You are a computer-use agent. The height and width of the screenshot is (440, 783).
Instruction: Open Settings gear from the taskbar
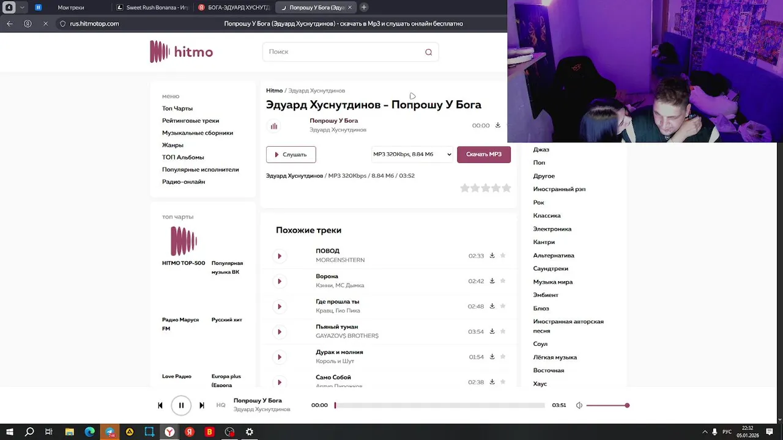250,431
